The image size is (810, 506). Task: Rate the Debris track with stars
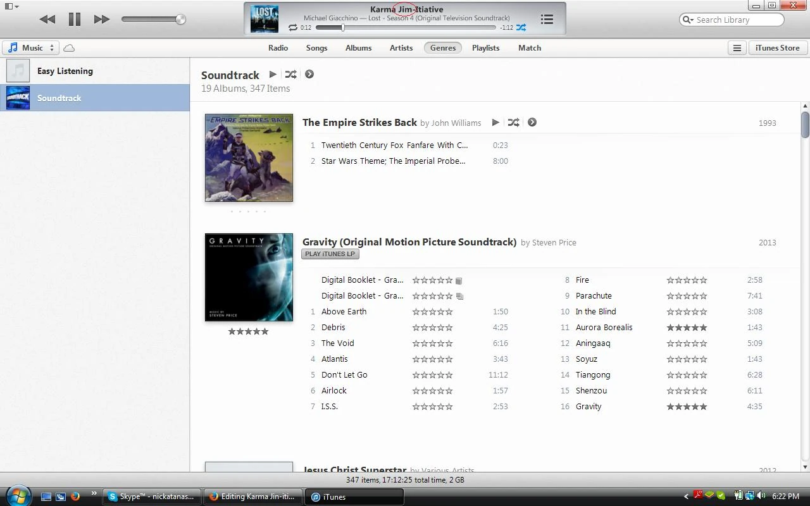(x=433, y=328)
